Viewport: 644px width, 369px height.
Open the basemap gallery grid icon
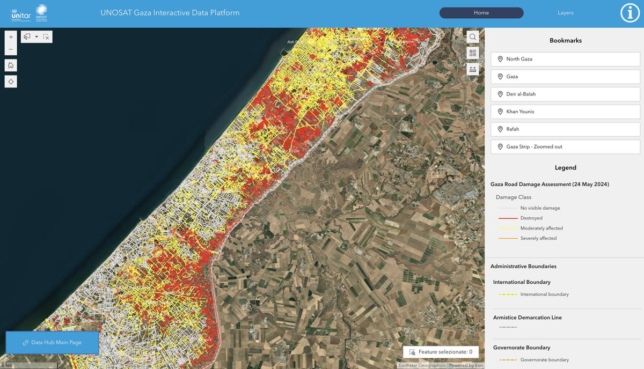pyautogui.click(x=472, y=53)
